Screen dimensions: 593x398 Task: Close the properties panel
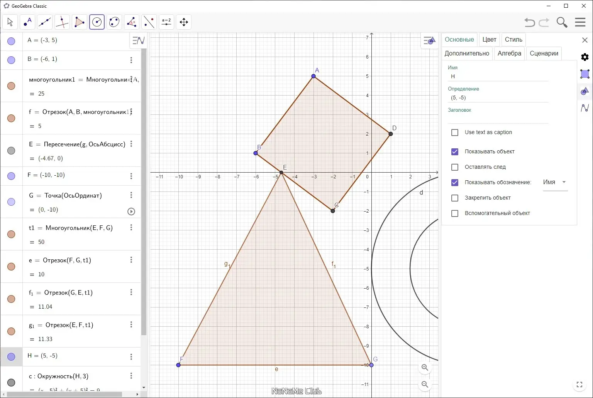tap(585, 40)
